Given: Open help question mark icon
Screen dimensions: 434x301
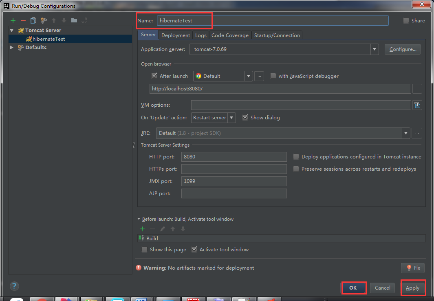Looking at the screenshot, I should [14, 286].
